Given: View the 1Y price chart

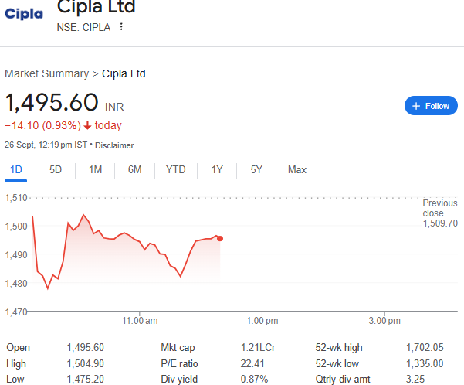Looking at the screenshot, I should tap(217, 169).
